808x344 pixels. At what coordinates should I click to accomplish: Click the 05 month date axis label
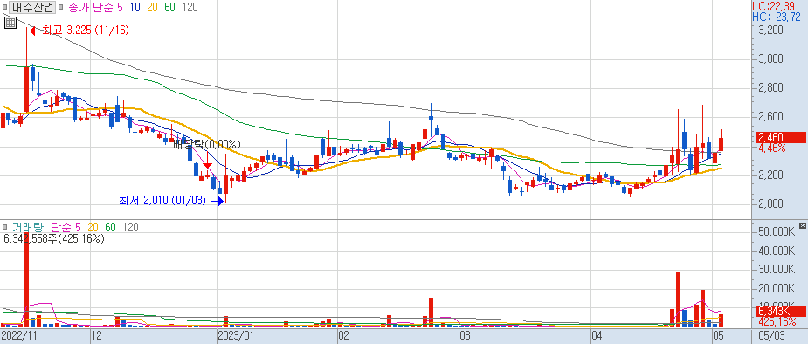(718, 337)
